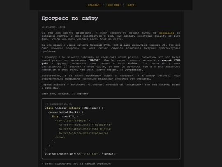
Task: Click the paragraph starting "Естественно, я за такой"
Action: point(111,77)
